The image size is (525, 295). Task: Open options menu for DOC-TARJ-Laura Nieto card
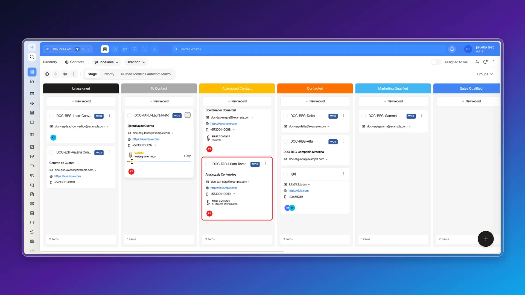point(188,115)
